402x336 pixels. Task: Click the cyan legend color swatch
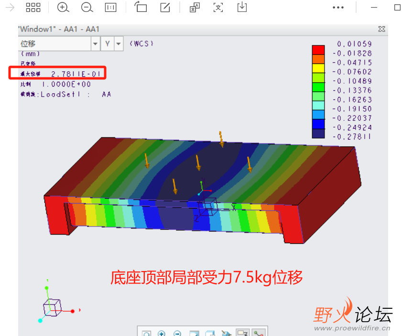coord(318,105)
